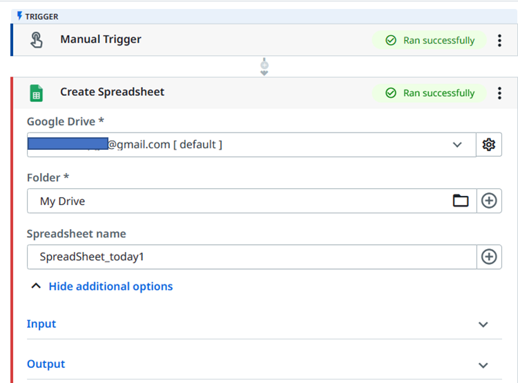The image size is (518, 383).
Task: Click the Manual Trigger hand icon
Action: click(37, 40)
